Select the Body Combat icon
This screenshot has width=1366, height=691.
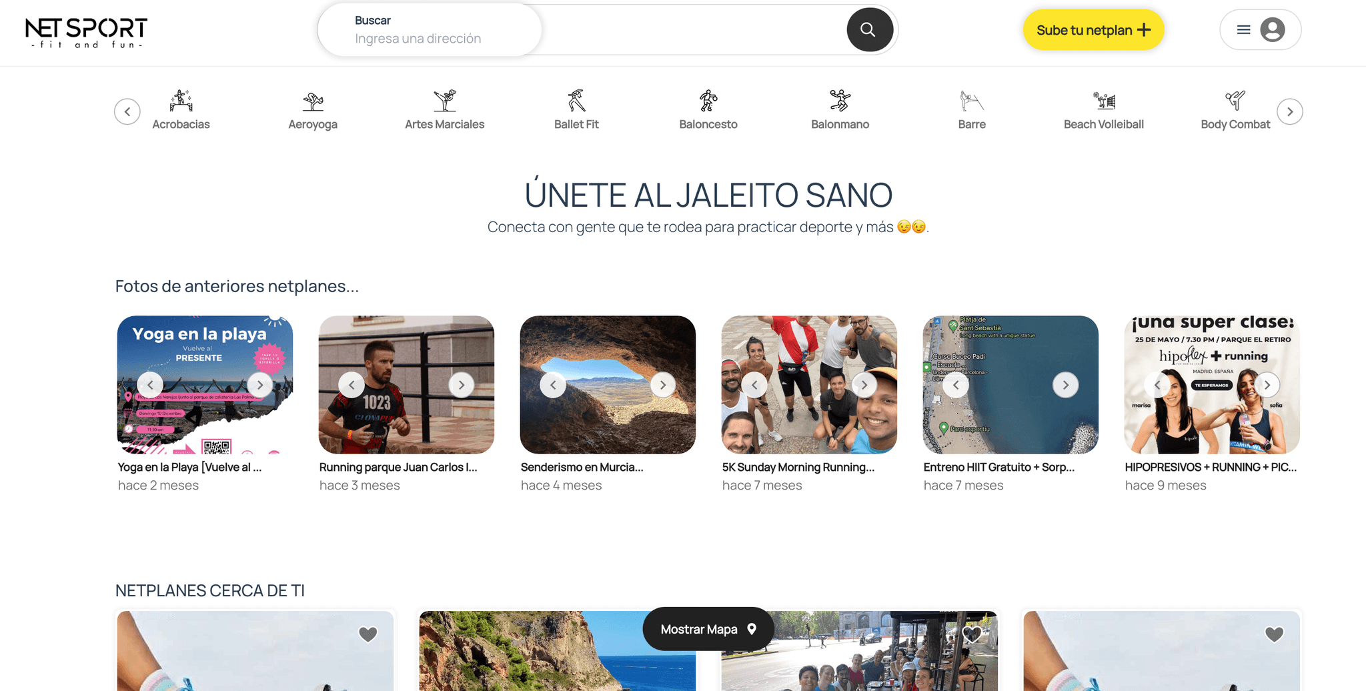pos(1235,101)
